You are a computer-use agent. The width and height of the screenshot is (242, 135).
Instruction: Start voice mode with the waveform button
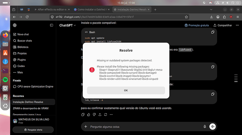(x=213, y=127)
